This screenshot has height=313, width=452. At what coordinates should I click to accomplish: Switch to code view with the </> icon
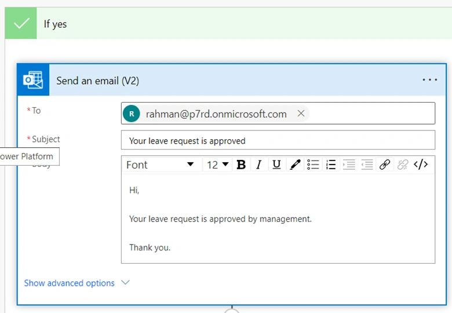point(421,165)
